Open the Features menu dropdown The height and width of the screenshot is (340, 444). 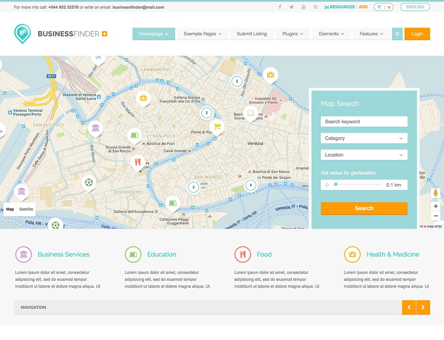click(x=371, y=34)
